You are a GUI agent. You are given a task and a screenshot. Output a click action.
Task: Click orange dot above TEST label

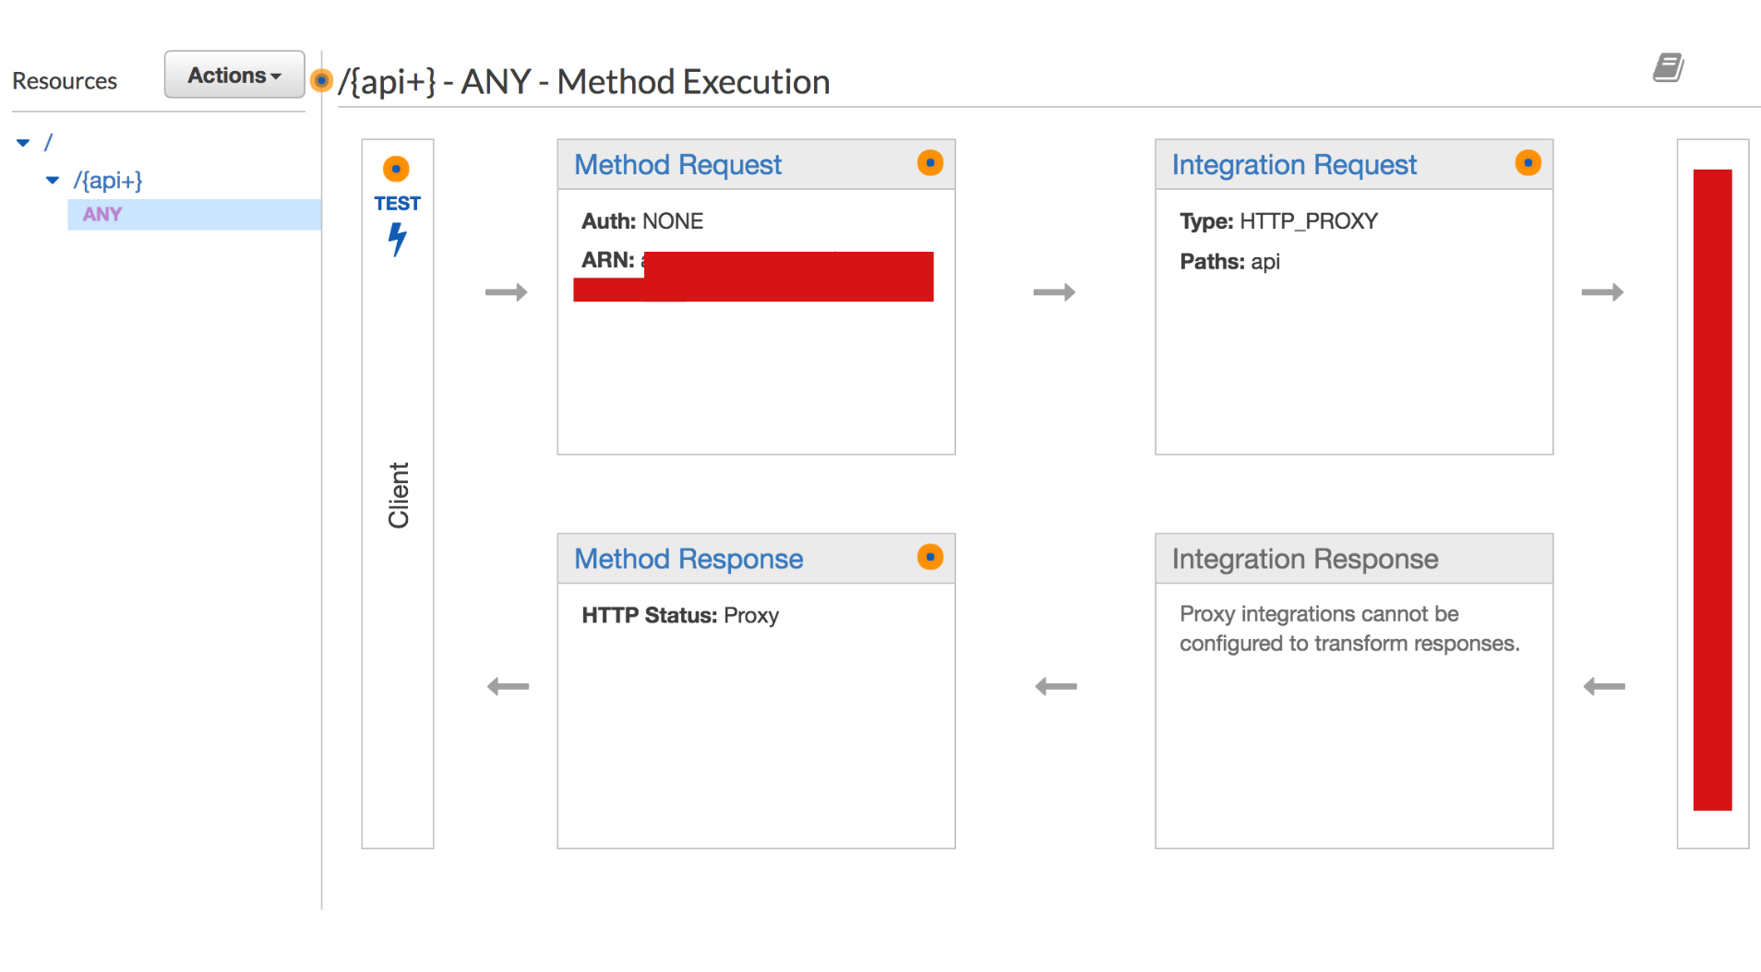coord(396,169)
